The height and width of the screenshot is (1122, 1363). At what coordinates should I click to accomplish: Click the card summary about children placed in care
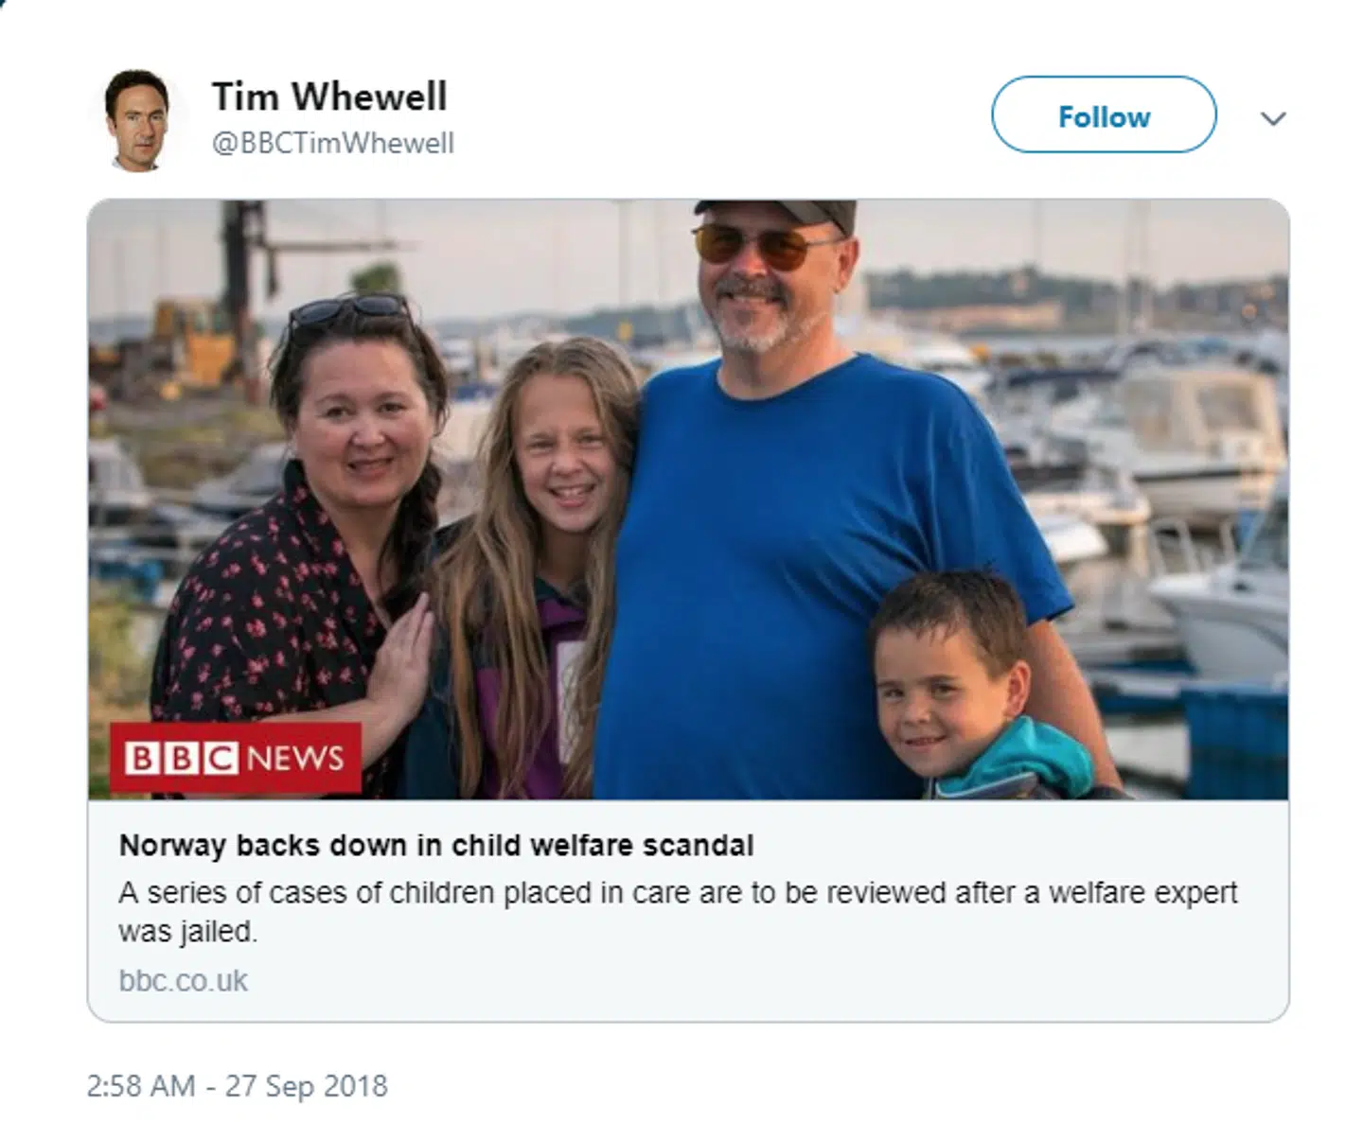[x=678, y=911]
